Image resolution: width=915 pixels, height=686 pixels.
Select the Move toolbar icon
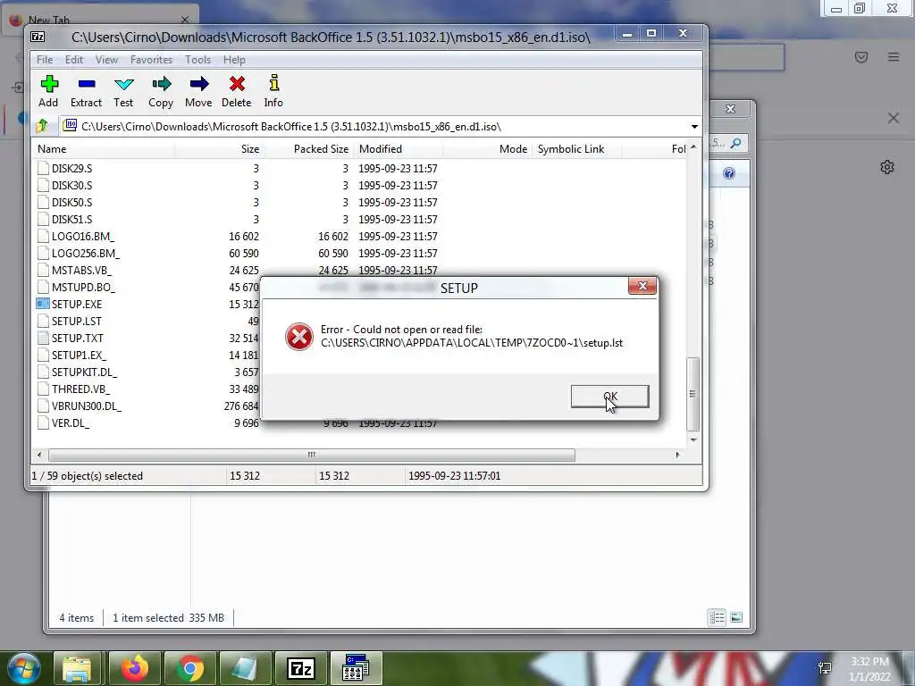pyautogui.click(x=198, y=91)
